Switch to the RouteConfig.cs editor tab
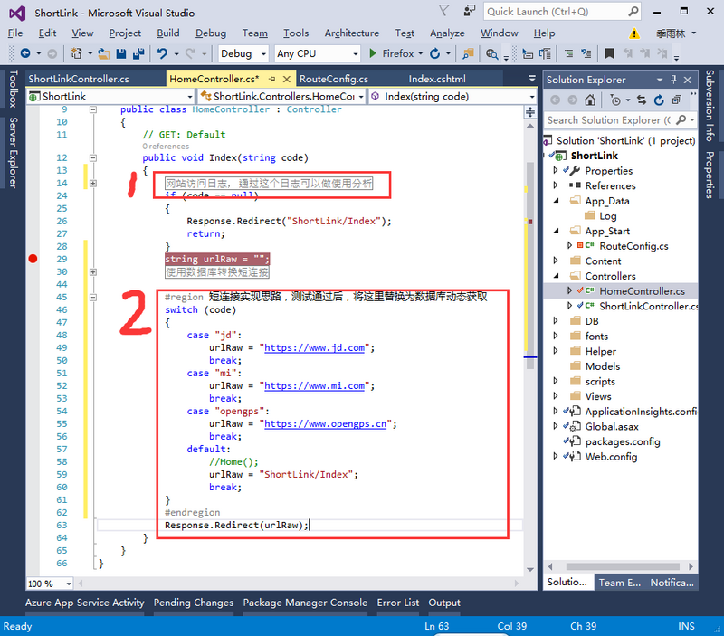The width and height of the screenshot is (724, 636). 334,79
